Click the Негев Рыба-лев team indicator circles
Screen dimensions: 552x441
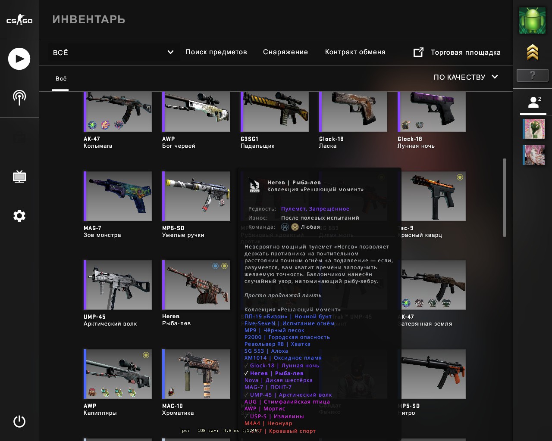pos(220,266)
